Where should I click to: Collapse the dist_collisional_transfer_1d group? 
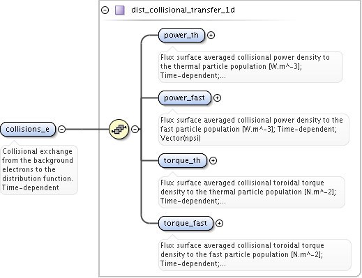[x=105, y=10]
